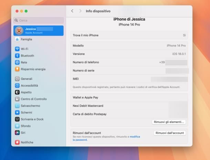210x160 pixels.
Task: Click the Modello row label
Action: coord(78,46)
